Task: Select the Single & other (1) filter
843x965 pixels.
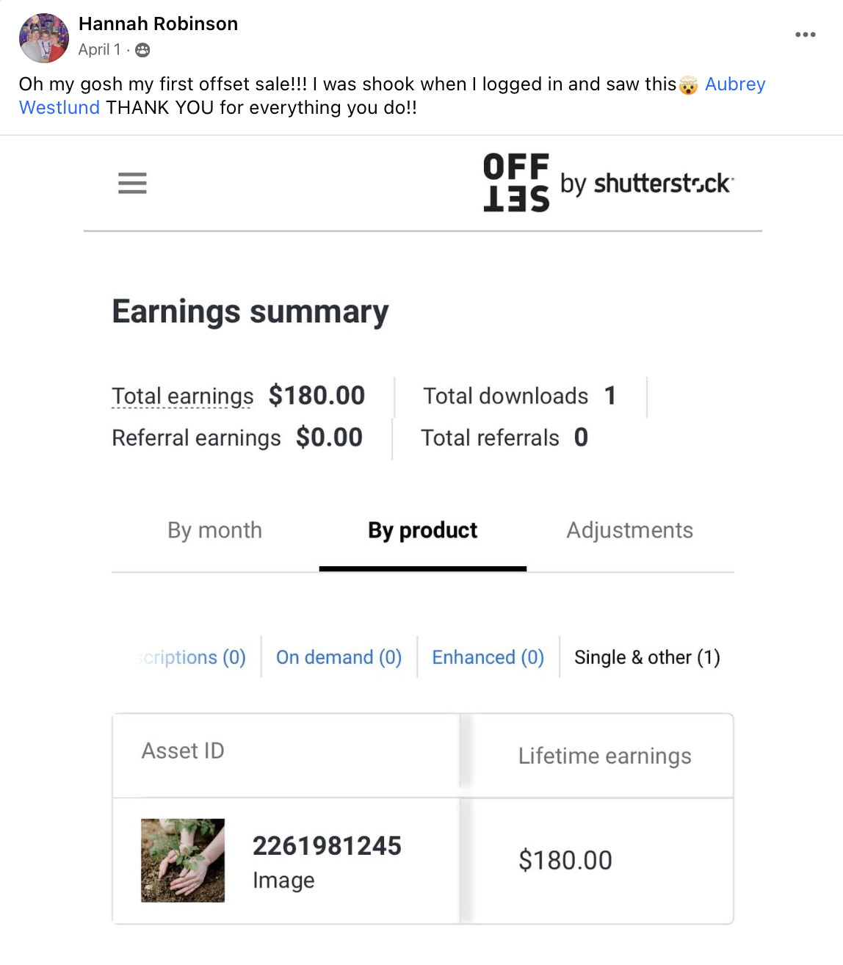Action: pos(647,657)
